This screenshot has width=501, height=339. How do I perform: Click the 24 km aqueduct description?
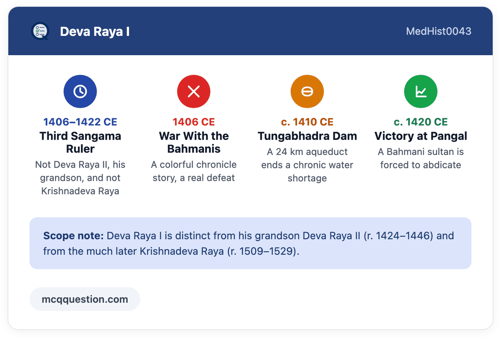307,165
